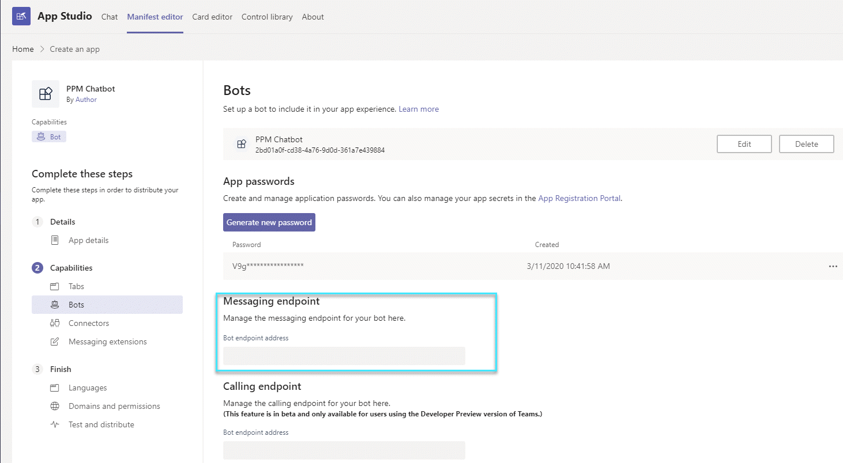
Task: Click the Edit button for PPM Chatbot
Action: (x=744, y=144)
